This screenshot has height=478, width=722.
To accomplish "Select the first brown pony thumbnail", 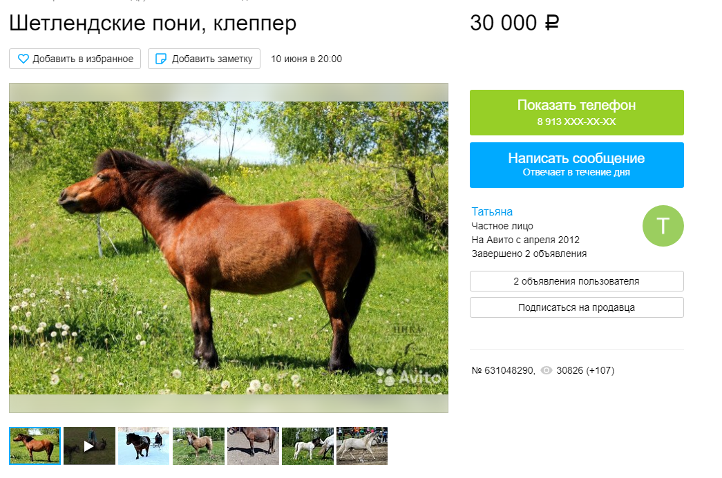I will click(x=35, y=446).
